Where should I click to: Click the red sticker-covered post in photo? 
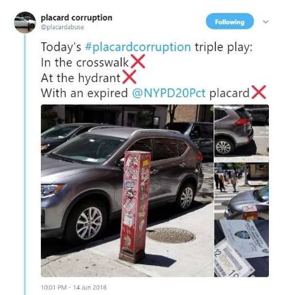point(135,207)
